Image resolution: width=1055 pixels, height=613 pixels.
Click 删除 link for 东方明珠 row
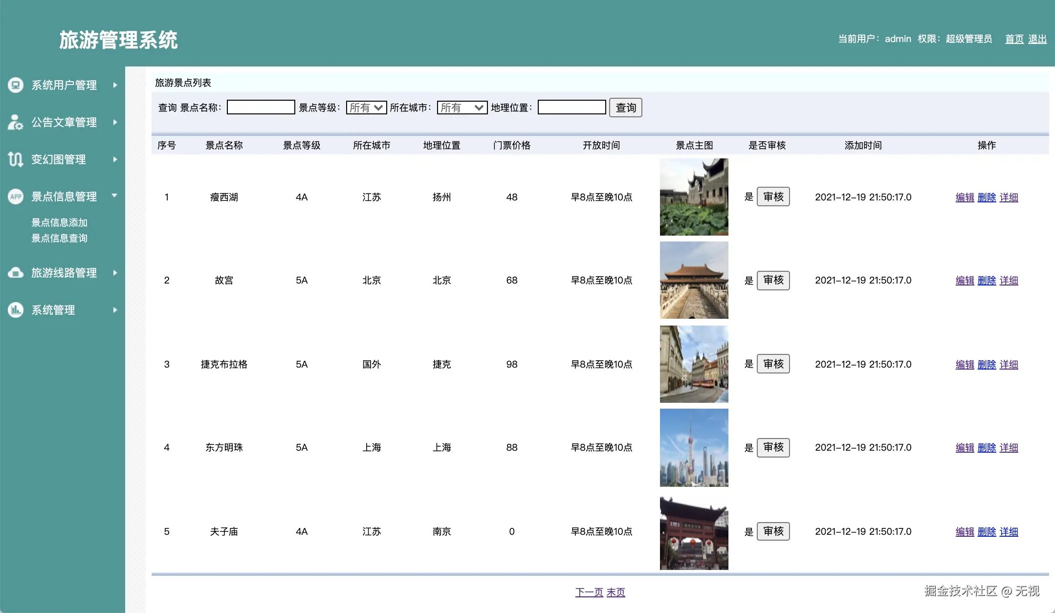pyautogui.click(x=987, y=448)
